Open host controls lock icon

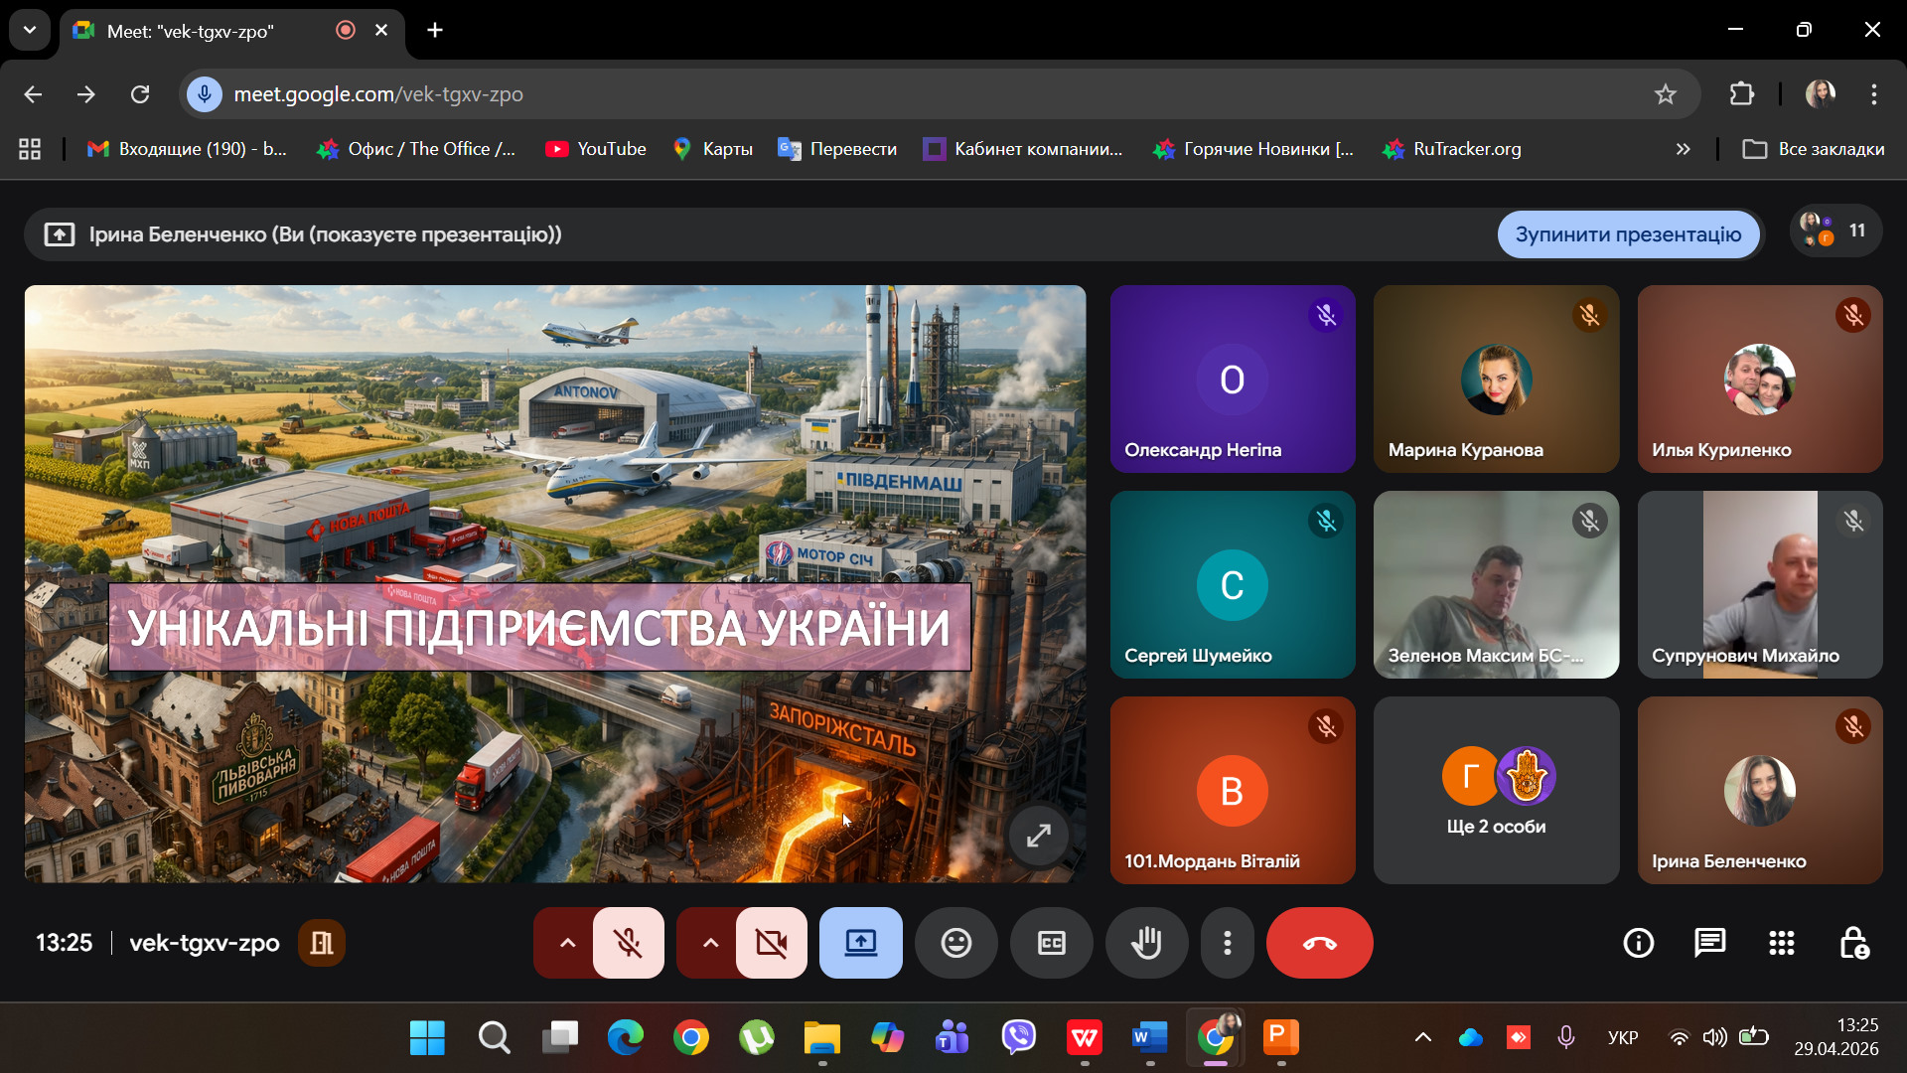(1853, 943)
